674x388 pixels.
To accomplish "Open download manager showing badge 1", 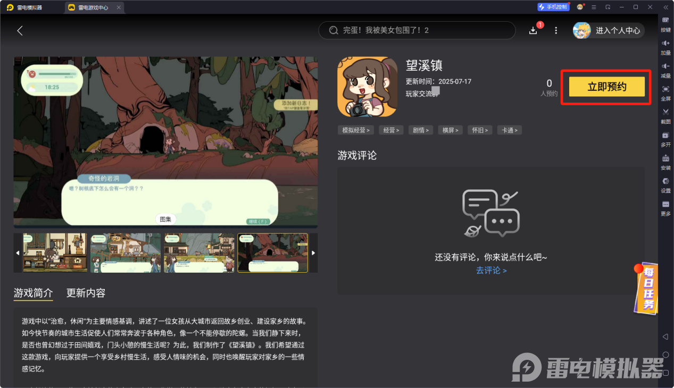I will tap(532, 30).
